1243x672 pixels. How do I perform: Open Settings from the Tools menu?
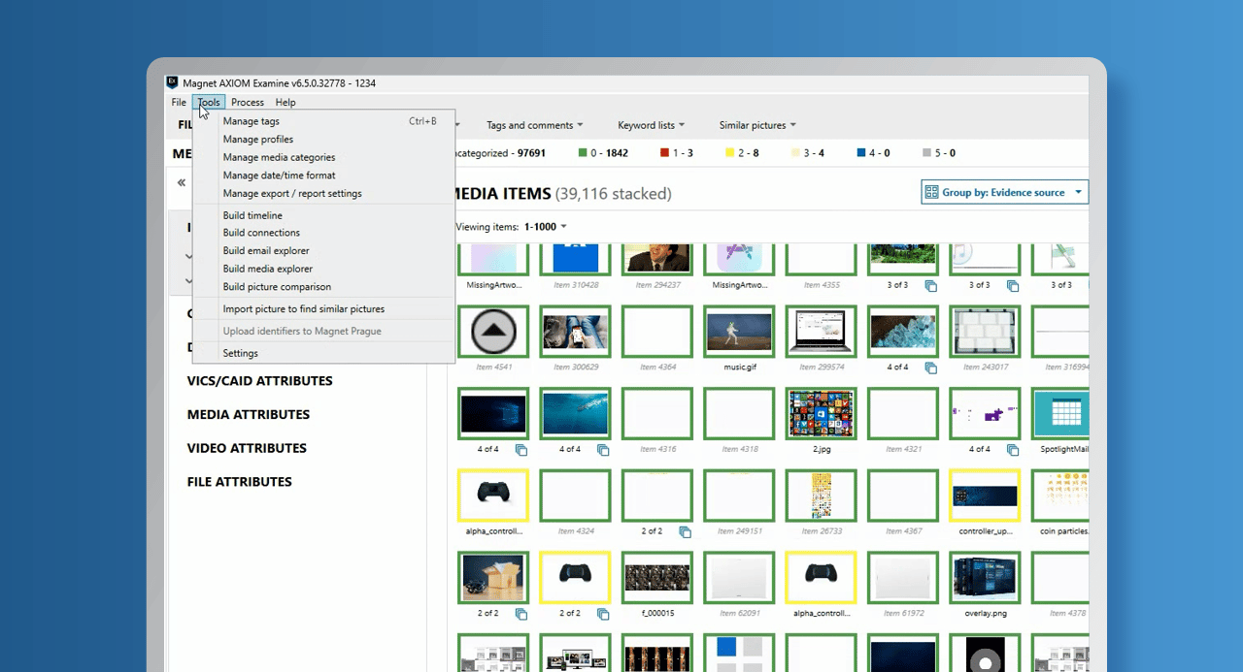click(x=240, y=353)
